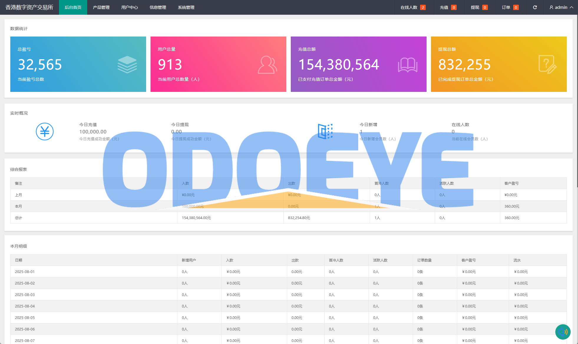This screenshot has width=578, height=344.
Task: Open the 系统管理 menu
Action: [x=186, y=7]
